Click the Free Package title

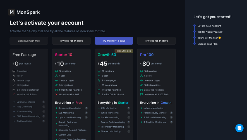pos(24,55)
